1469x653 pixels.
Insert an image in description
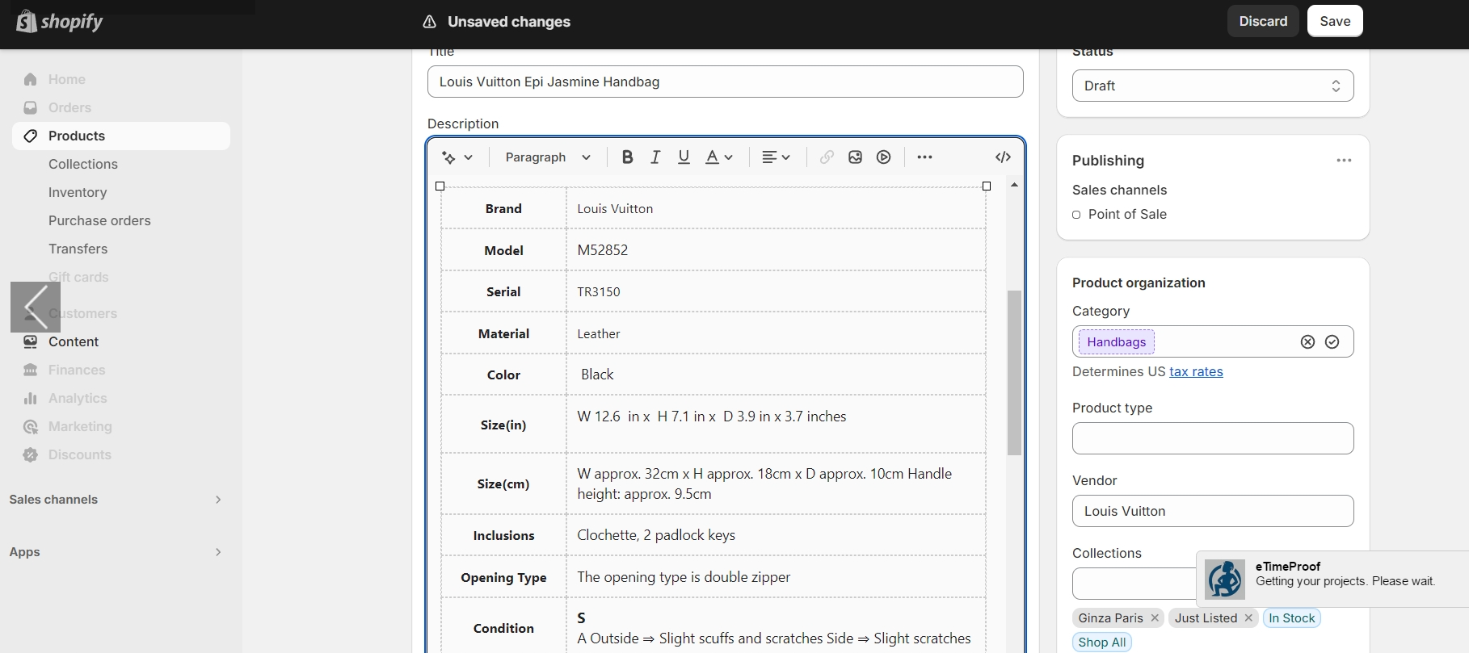855,157
